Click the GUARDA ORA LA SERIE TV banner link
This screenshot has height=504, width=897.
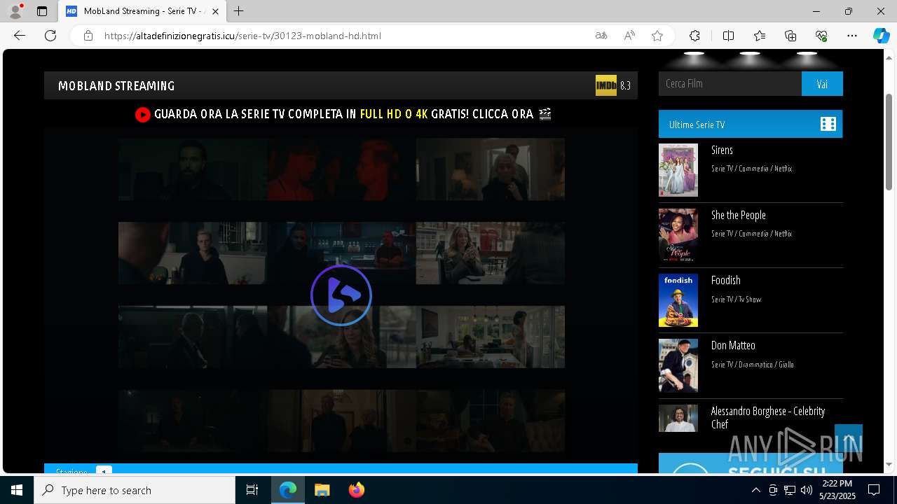(343, 114)
